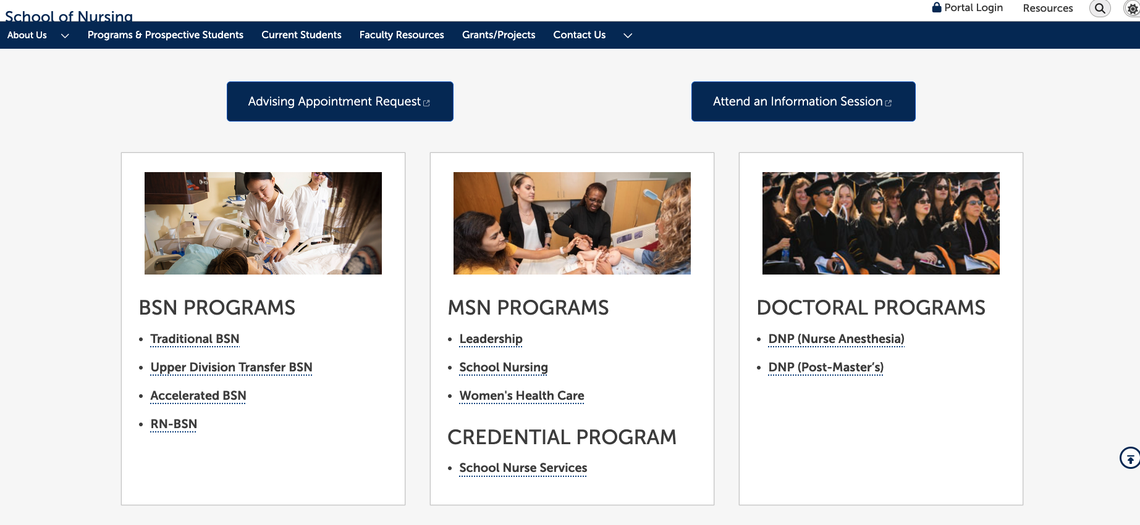Viewport: 1140px width, 525px height.
Task: Open the MSN Leadership link
Action: point(491,339)
